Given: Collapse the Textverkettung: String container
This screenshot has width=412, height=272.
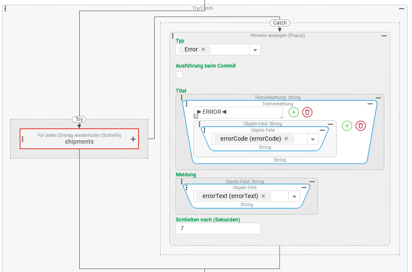Looking at the screenshot, I should (x=378, y=98).
